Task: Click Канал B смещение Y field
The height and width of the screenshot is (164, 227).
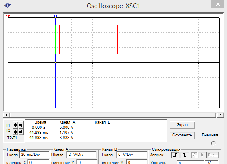Action: [x=137, y=162]
